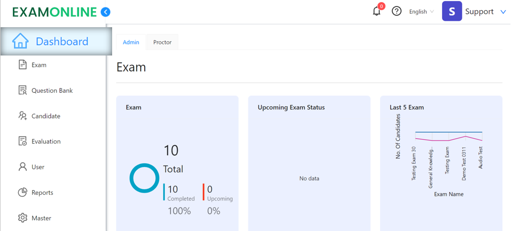Click the Candidate people icon
Screen dimensions: 511x231
[22, 116]
